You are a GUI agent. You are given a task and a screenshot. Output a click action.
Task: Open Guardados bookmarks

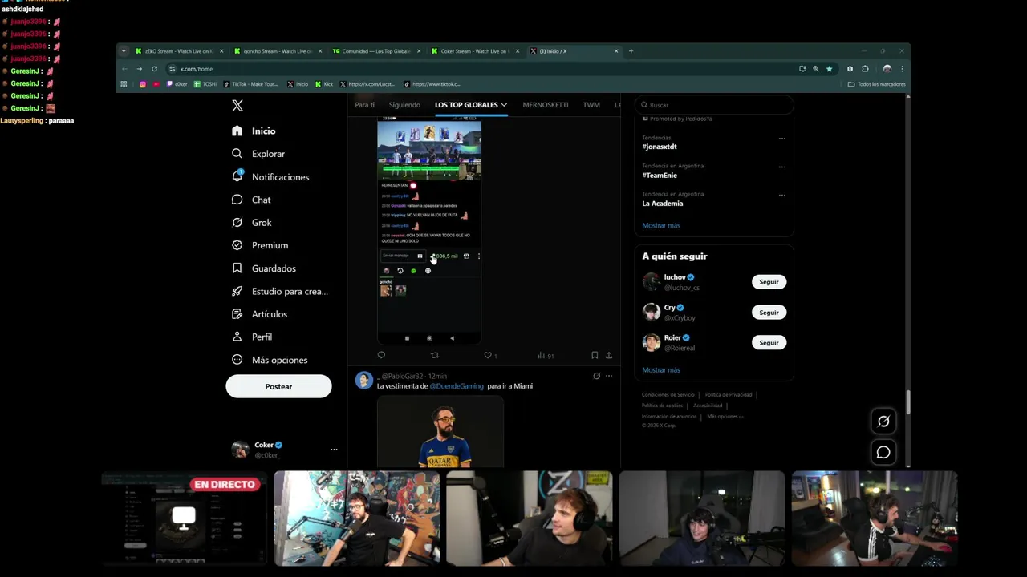pos(264,268)
